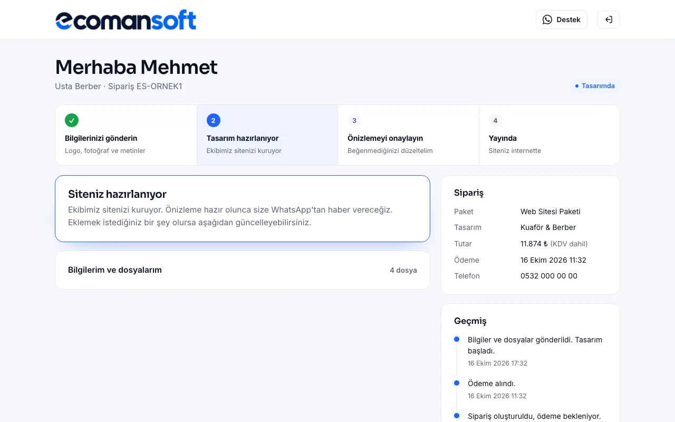Click the 'Geçmiş' panel heading

coord(470,321)
